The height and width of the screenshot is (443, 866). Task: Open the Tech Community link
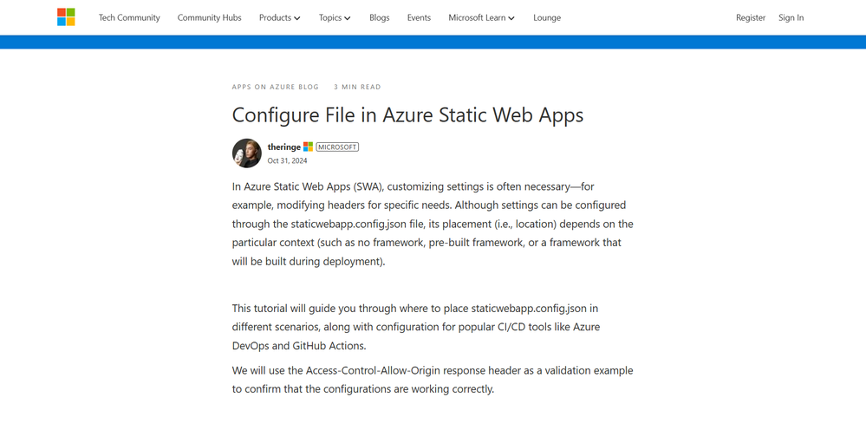[x=129, y=17]
